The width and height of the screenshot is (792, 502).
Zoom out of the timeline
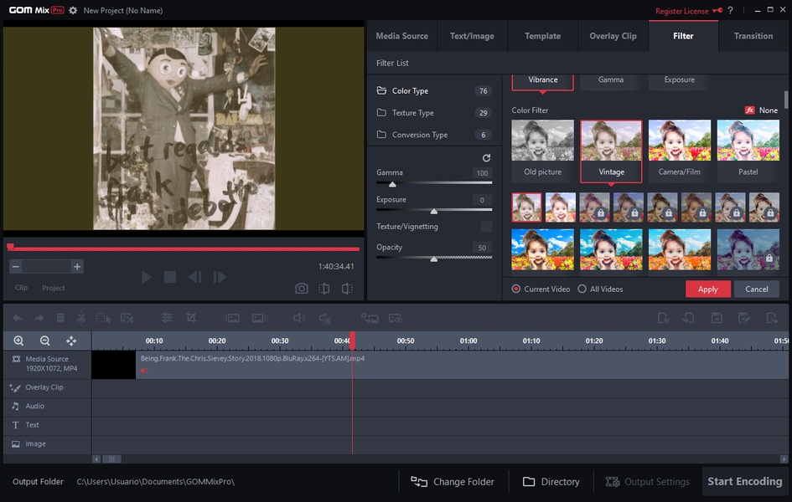(45, 341)
